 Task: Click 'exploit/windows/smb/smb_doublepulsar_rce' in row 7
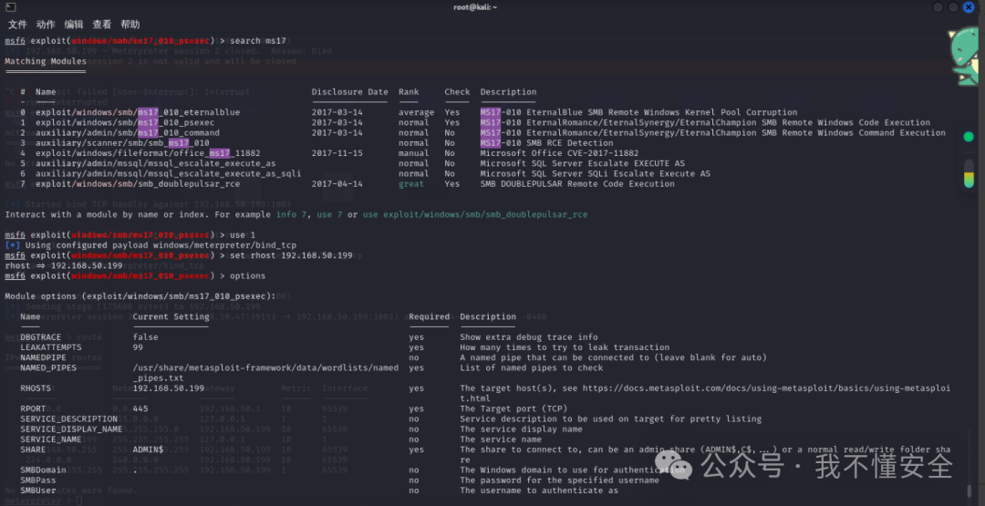(138, 184)
